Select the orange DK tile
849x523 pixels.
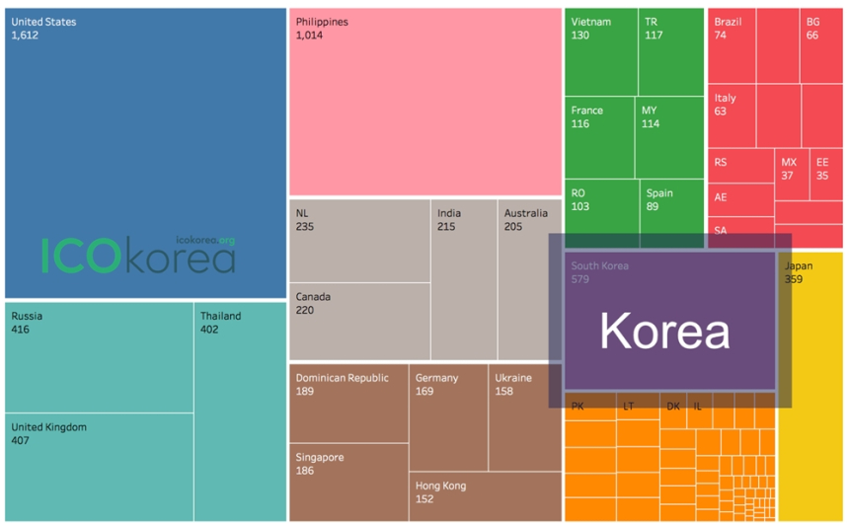[x=673, y=410]
